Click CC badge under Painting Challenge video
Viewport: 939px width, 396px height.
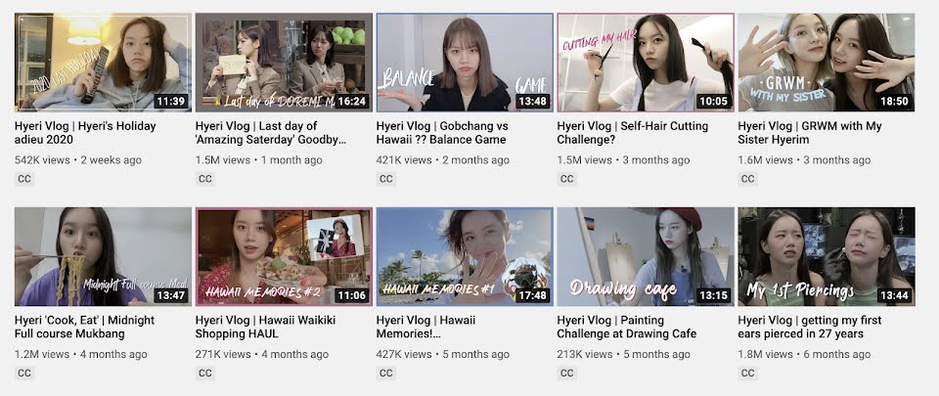(x=567, y=374)
